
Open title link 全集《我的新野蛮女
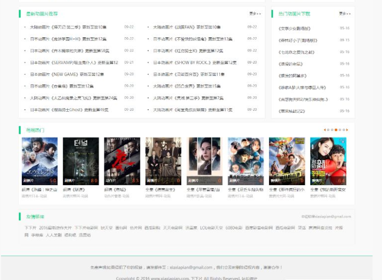click(x=328, y=190)
